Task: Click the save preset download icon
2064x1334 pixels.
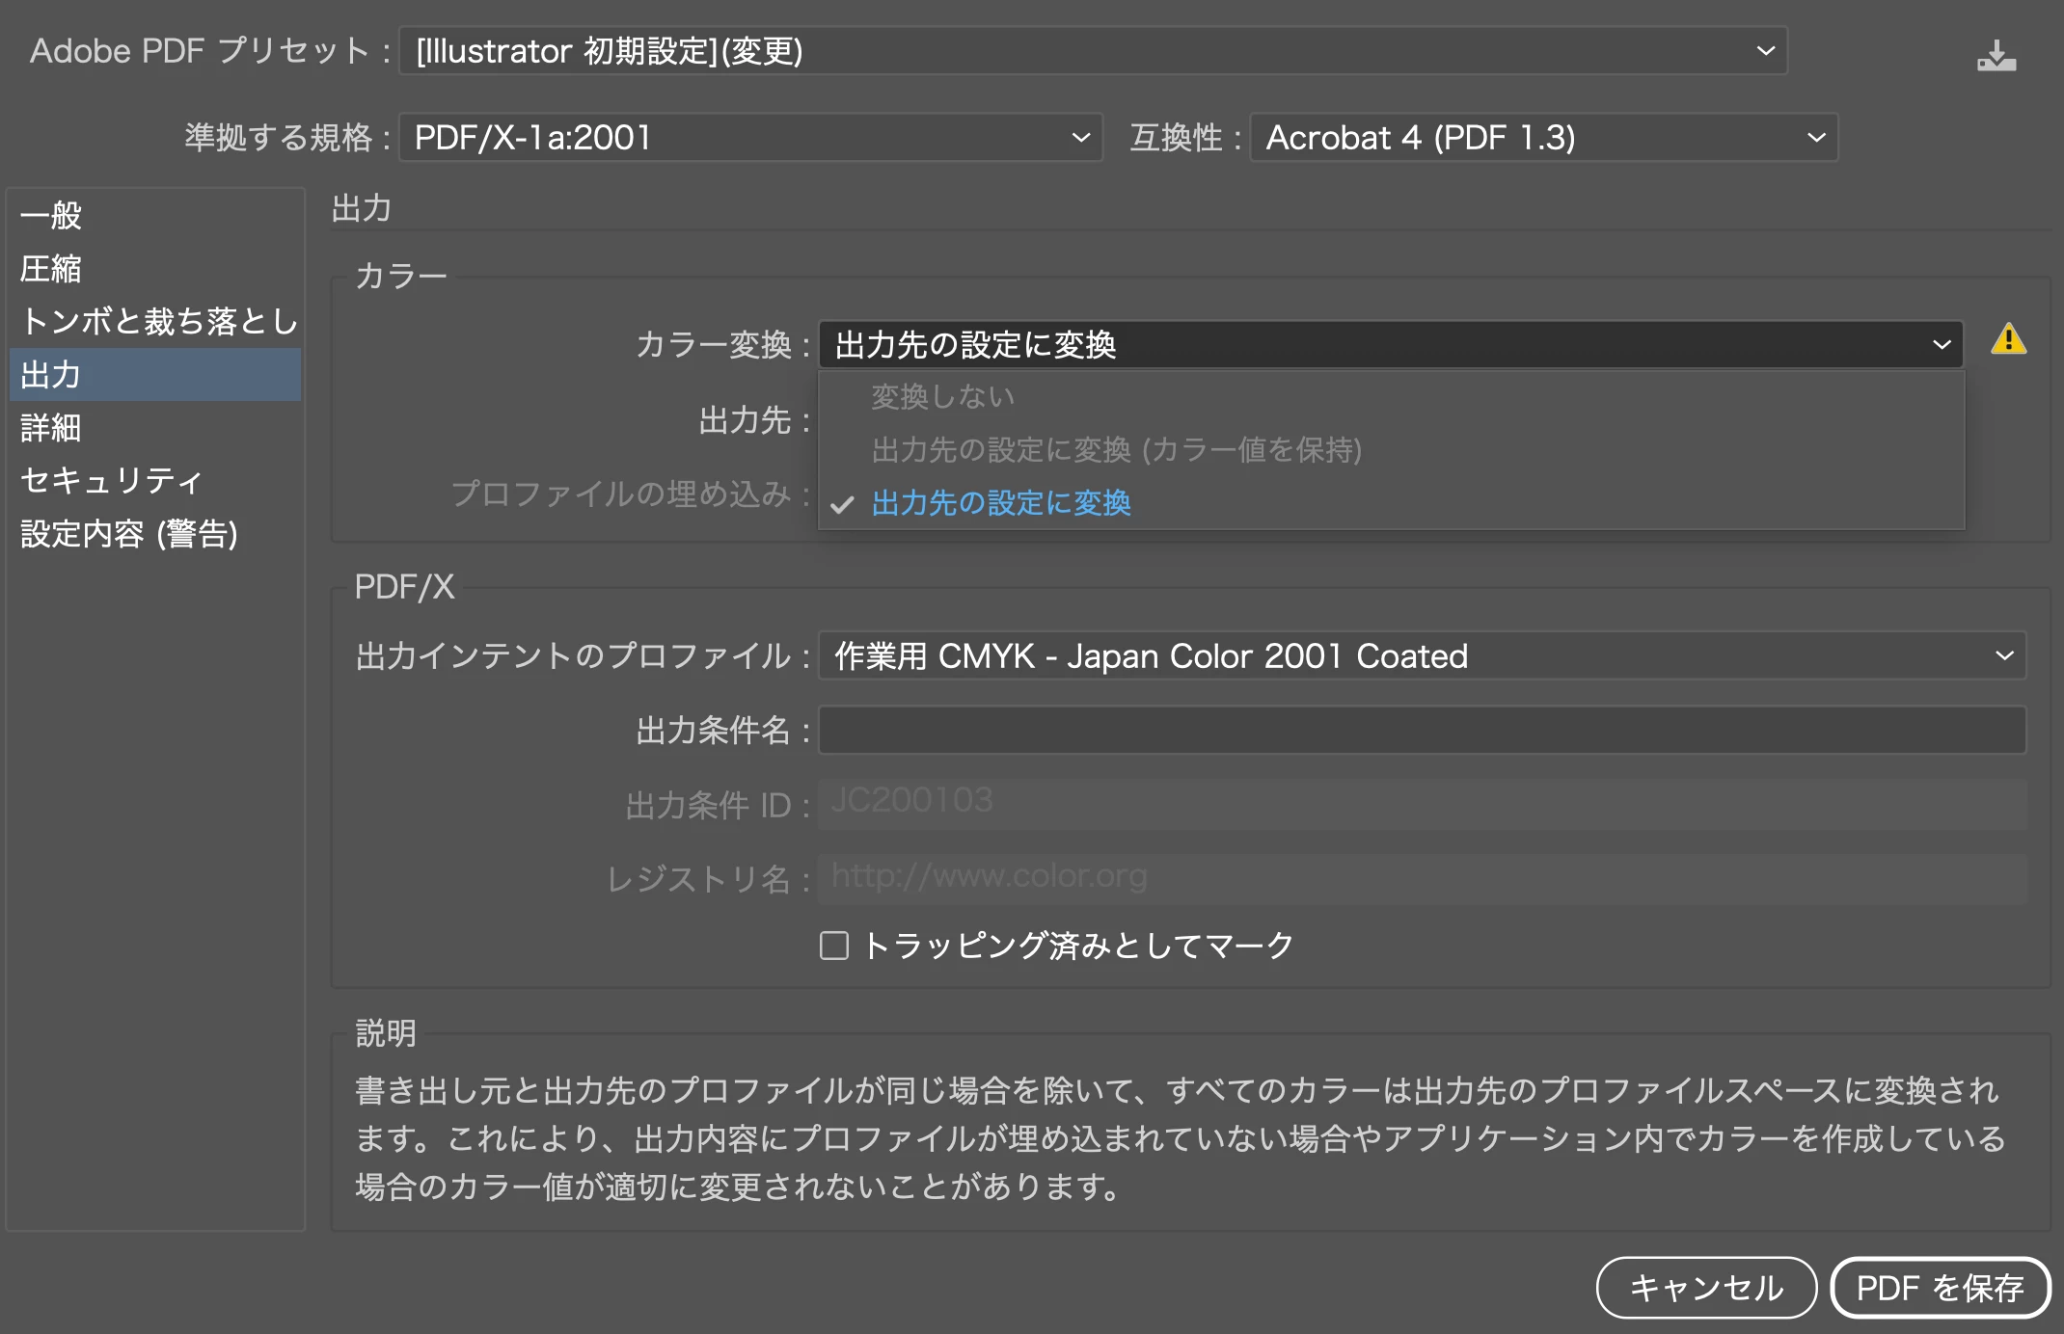Action: (x=1996, y=56)
